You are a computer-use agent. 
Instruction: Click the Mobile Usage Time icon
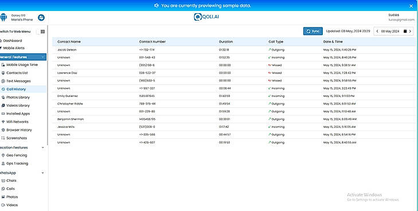click(x=3, y=65)
